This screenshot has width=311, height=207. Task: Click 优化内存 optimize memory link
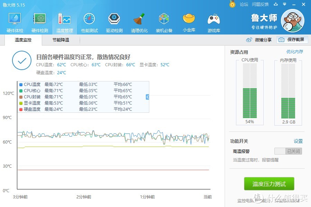[295, 52]
